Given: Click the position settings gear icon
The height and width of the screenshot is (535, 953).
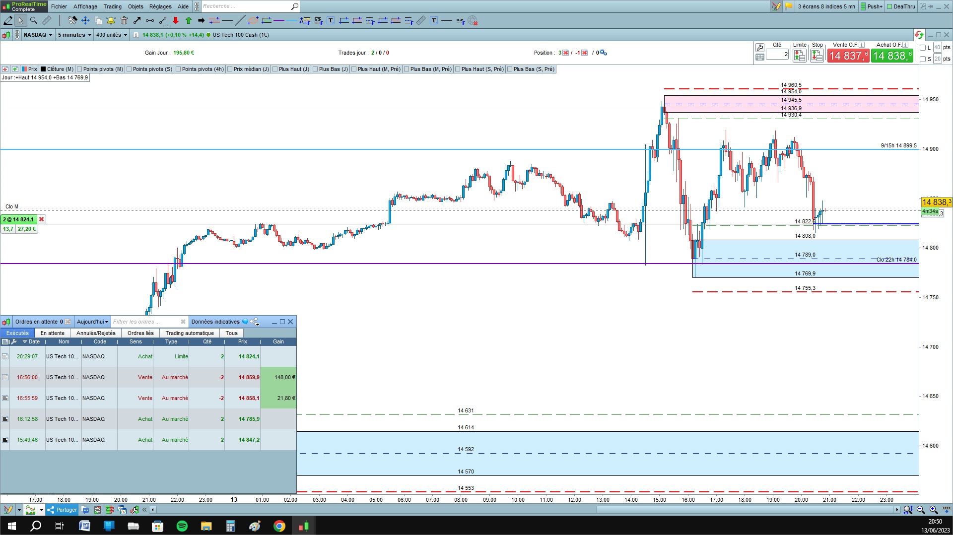Looking at the screenshot, I should point(604,53).
